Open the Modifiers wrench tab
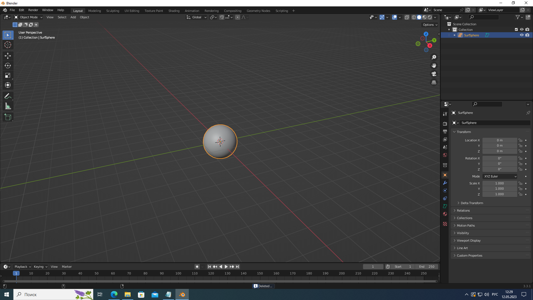This screenshot has width=533, height=300. 445,183
